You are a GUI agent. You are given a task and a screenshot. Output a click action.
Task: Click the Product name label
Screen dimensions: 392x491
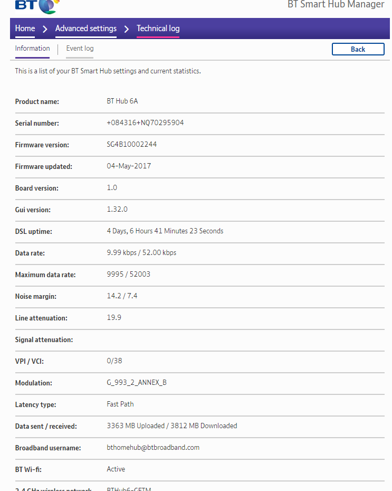tap(37, 102)
